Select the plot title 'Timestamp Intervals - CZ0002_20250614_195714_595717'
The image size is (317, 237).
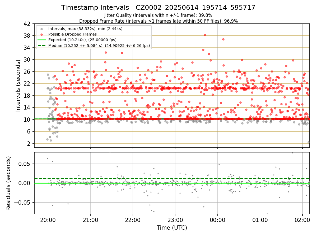[158, 8]
